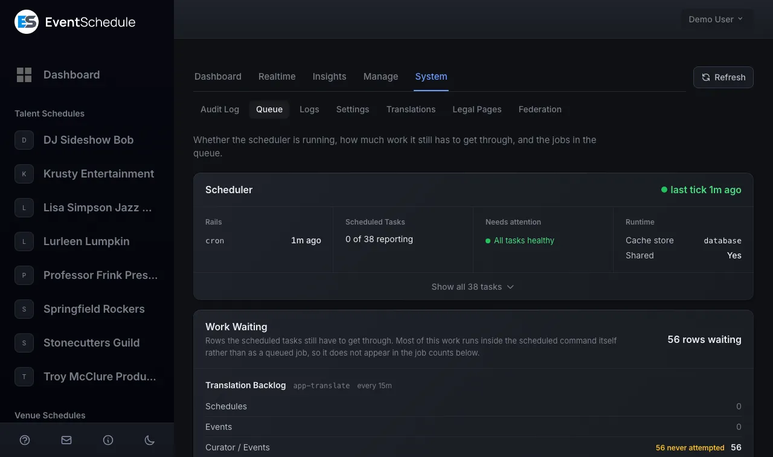Open the Translations subtab

click(411, 109)
